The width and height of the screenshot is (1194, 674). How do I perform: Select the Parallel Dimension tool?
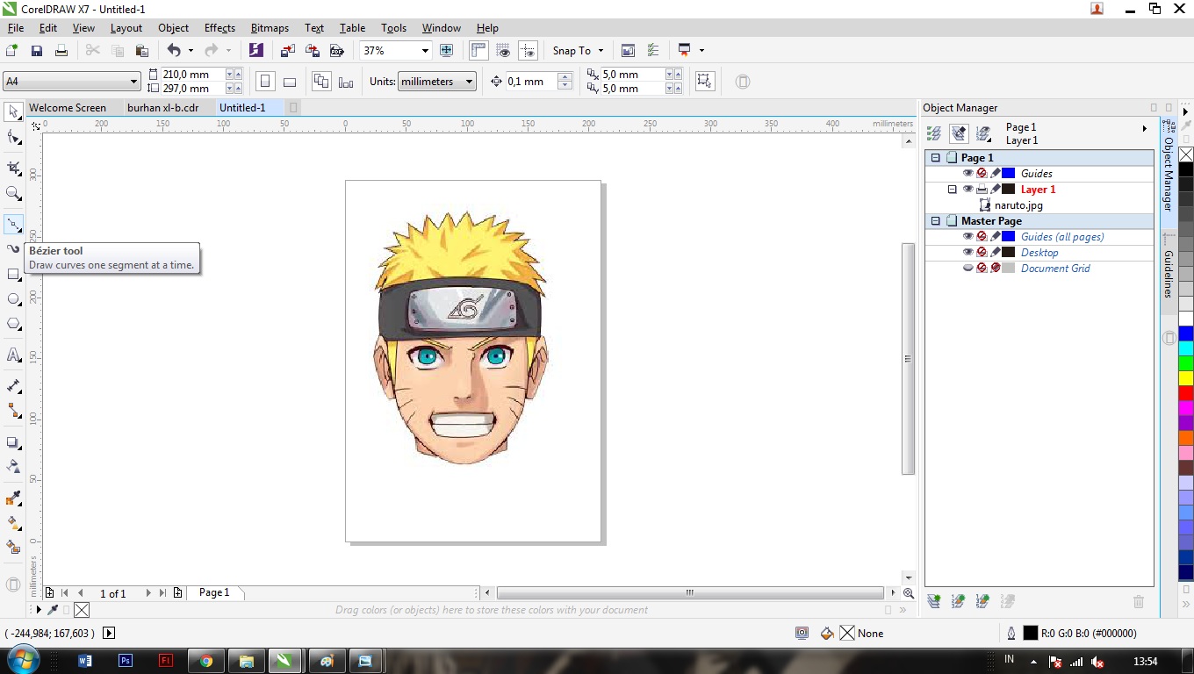pos(13,385)
